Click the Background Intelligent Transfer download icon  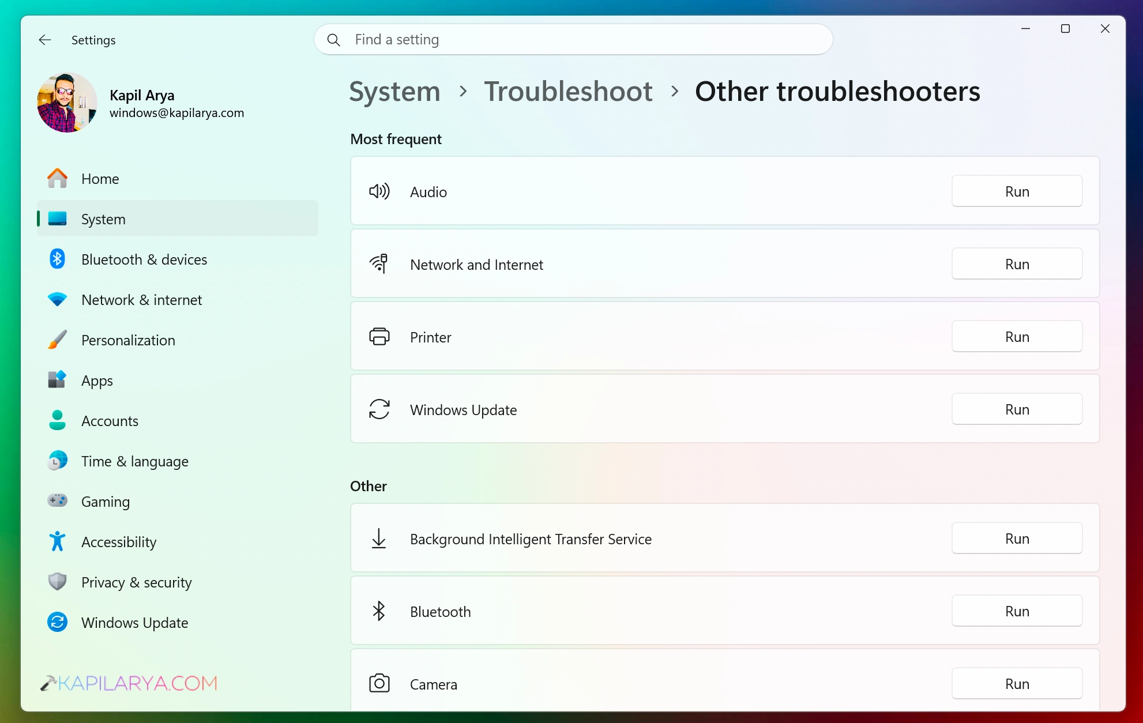pos(379,539)
